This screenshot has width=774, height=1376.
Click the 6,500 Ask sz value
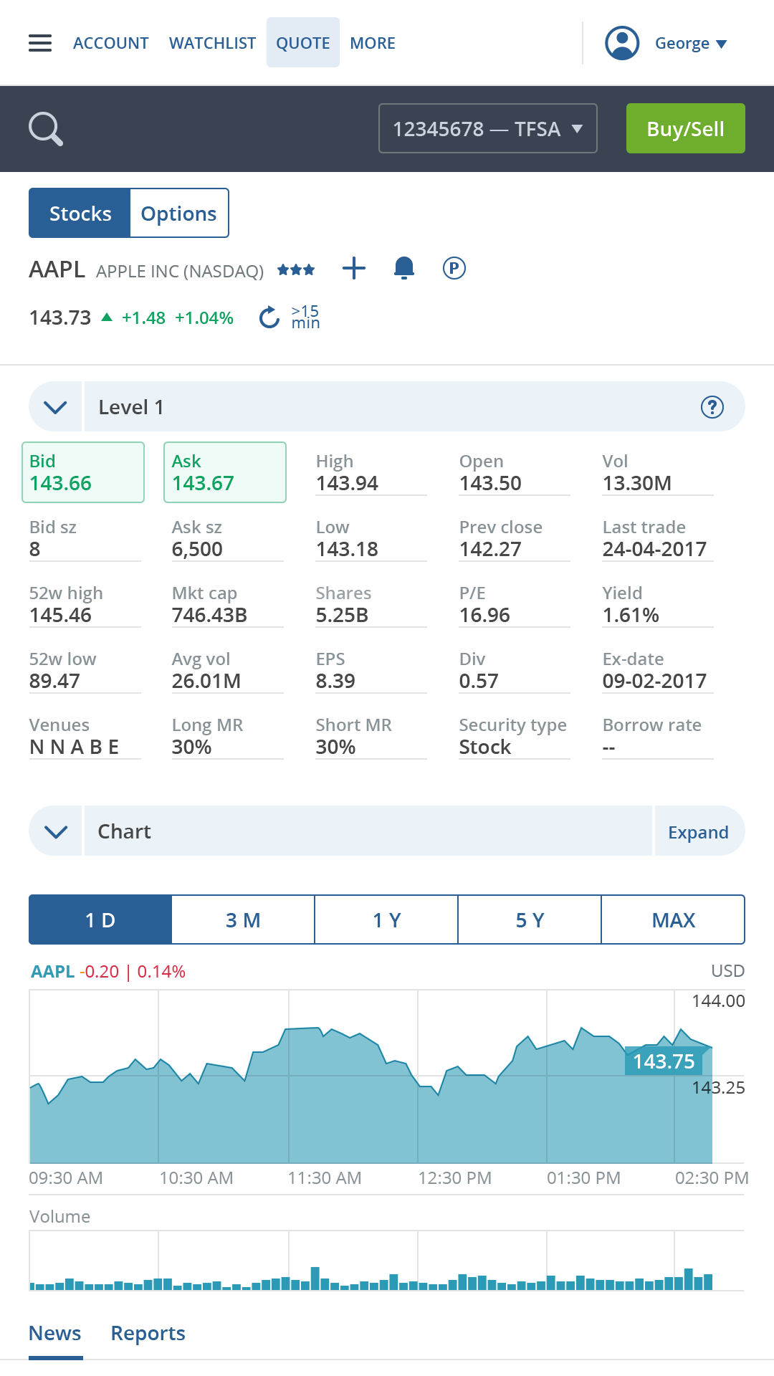pyautogui.click(x=197, y=549)
